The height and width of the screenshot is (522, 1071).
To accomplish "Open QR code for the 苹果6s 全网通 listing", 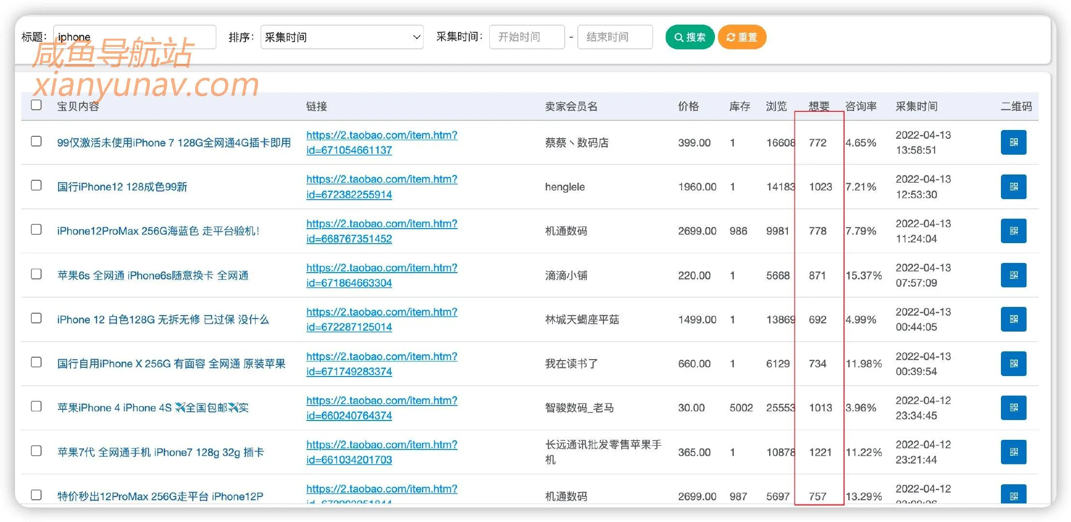I will [1013, 275].
